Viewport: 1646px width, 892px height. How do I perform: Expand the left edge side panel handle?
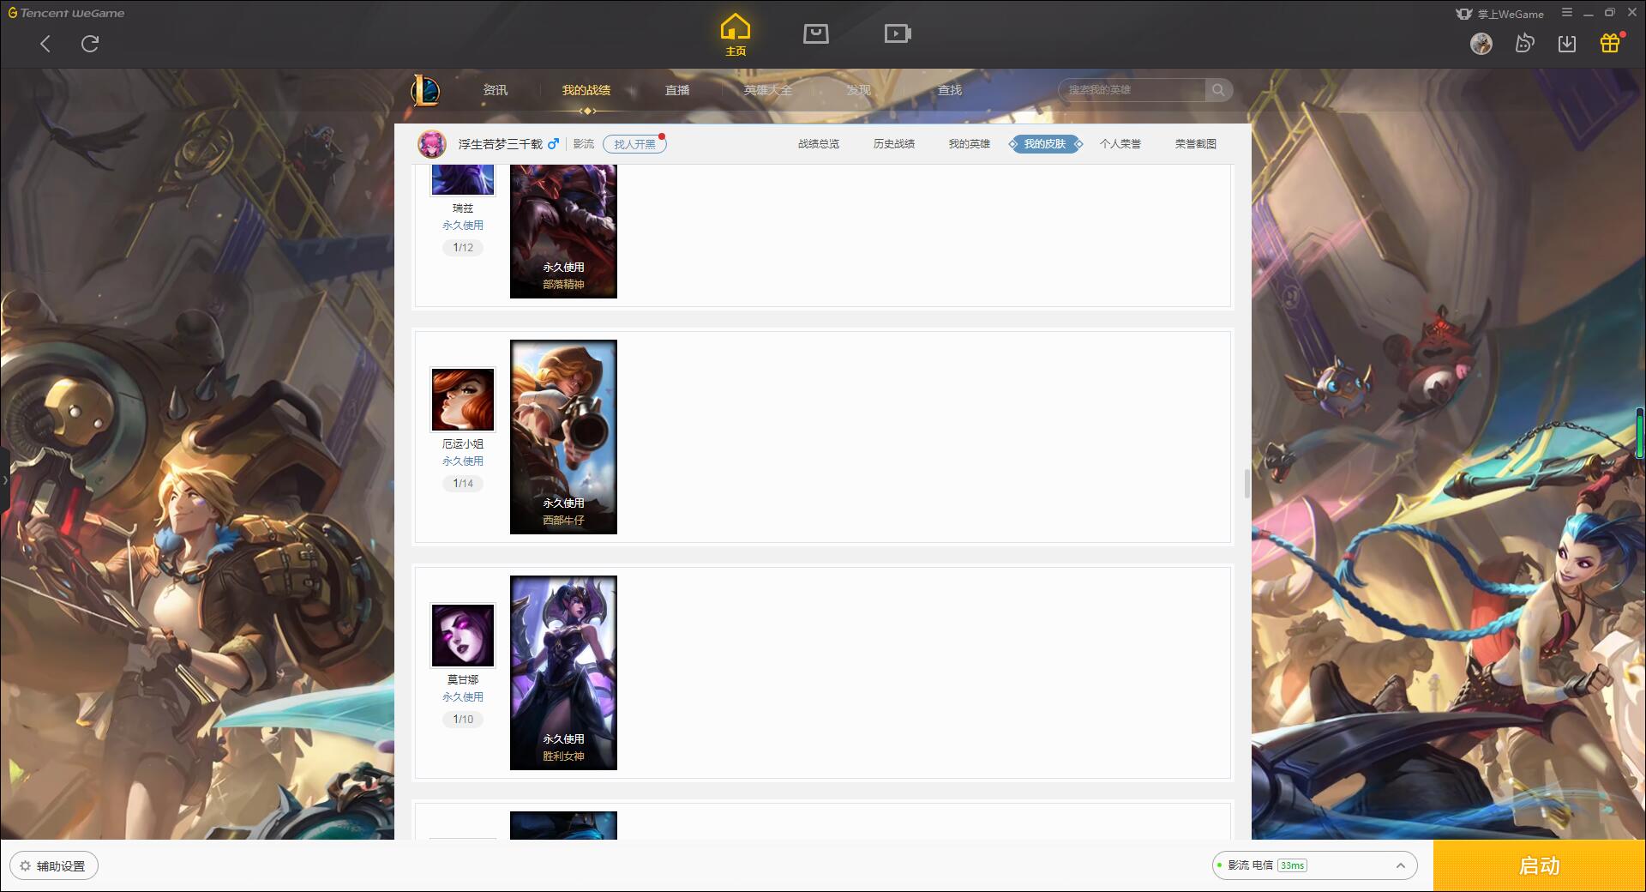tap(4, 480)
